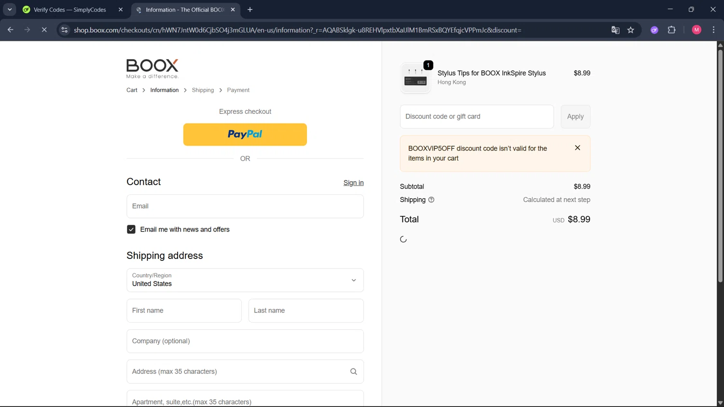Focus the Email field
724x407 pixels.
coord(245,206)
